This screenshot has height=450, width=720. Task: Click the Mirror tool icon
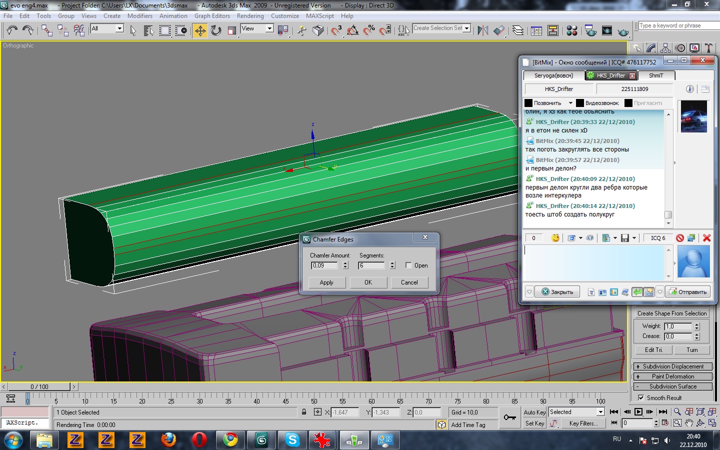tap(482, 30)
